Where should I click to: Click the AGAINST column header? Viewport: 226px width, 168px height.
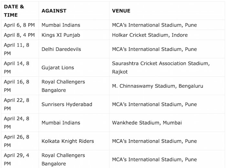pos(54,11)
